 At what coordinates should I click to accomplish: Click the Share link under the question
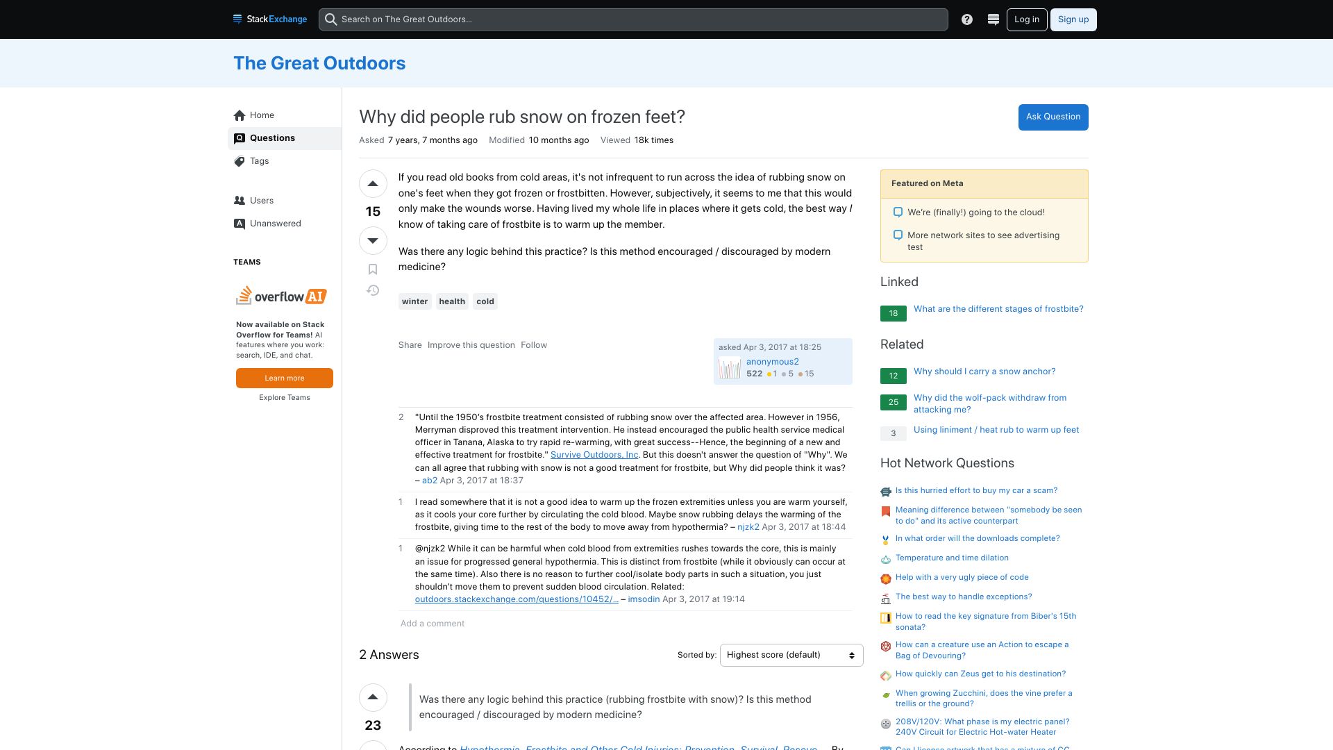click(410, 345)
